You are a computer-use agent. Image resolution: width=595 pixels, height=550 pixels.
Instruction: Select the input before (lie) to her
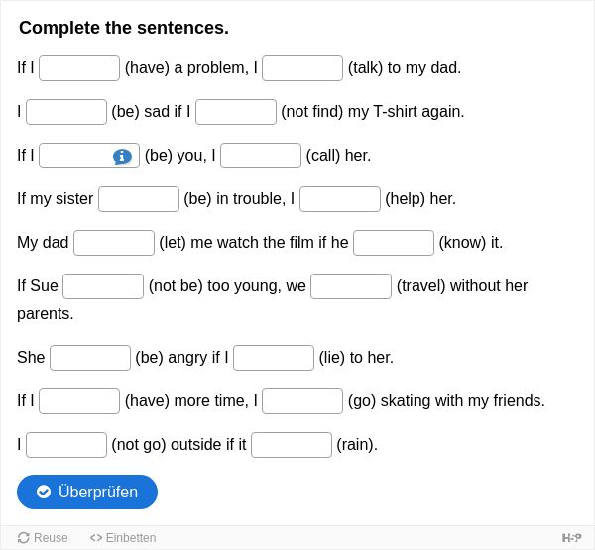click(274, 358)
